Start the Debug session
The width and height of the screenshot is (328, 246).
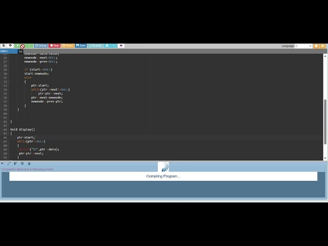(40, 46)
